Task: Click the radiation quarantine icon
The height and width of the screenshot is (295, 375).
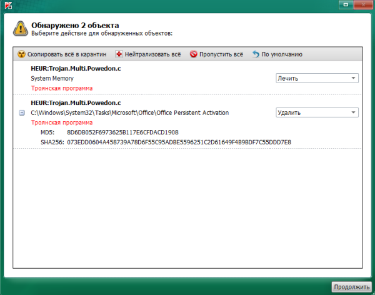Action: coord(21,54)
